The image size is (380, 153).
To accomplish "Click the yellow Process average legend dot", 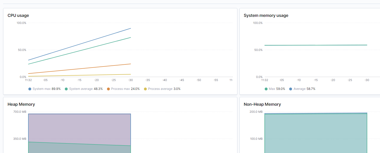I will [145, 89].
